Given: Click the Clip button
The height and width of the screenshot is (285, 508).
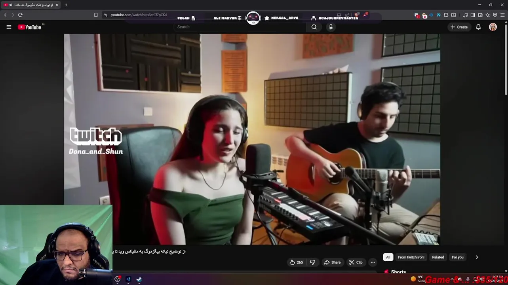Looking at the screenshot, I should [356, 262].
